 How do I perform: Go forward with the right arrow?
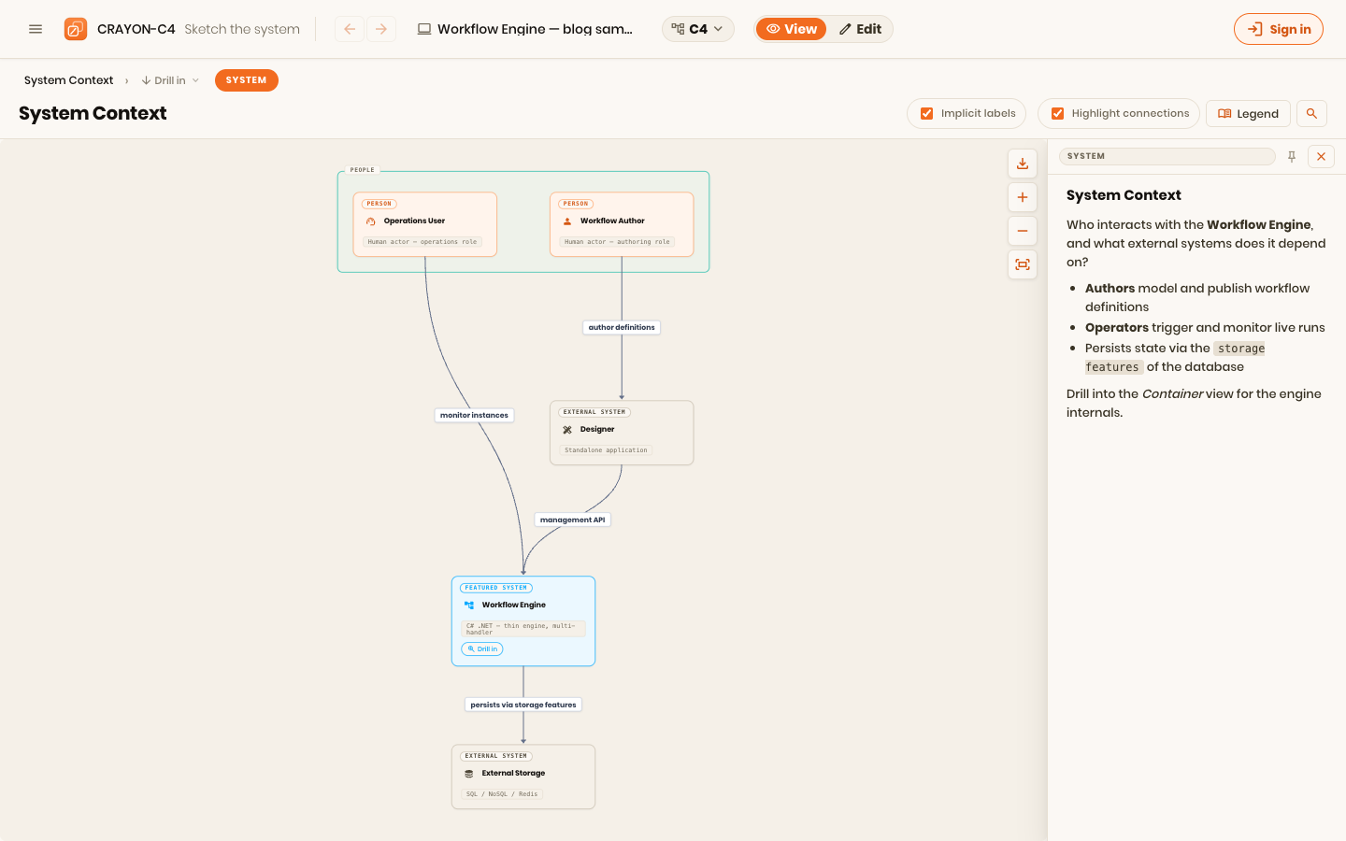click(381, 29)
